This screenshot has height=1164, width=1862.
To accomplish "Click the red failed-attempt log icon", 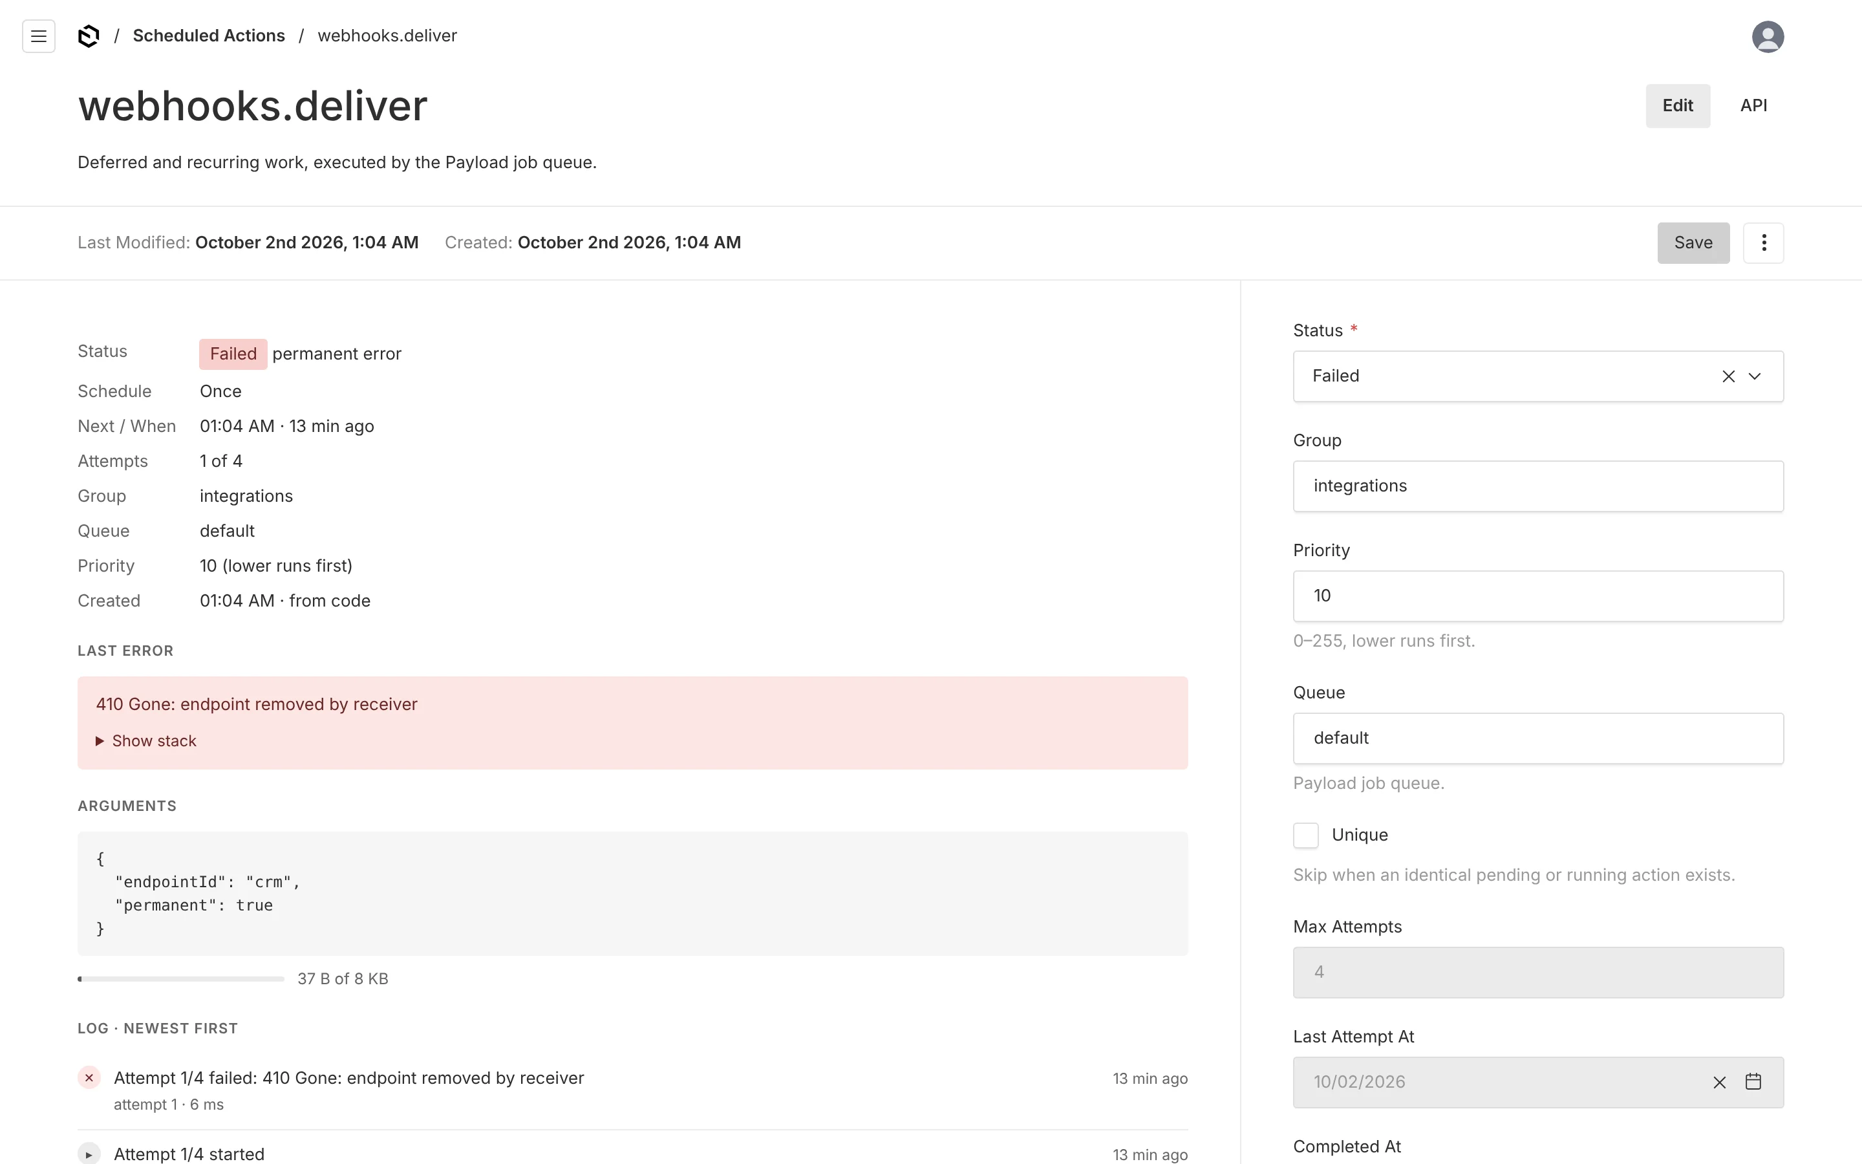I will pos(89,1078).
